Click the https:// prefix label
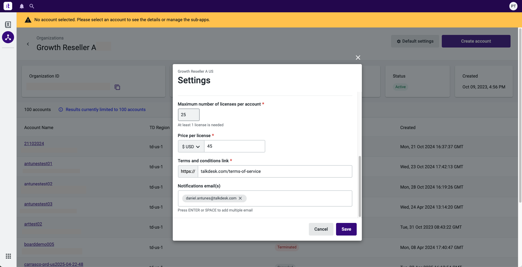The height and width of the screenshot is (267, 522). [188, 171]
